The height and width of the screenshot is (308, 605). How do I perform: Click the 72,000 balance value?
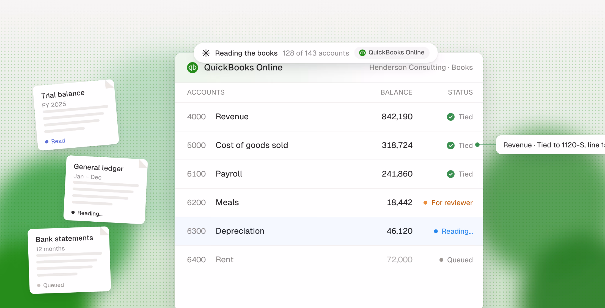tap(400, 260)
